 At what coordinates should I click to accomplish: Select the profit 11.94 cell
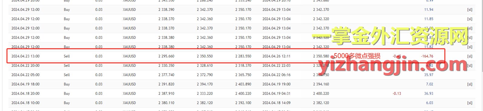pos(428,10)
